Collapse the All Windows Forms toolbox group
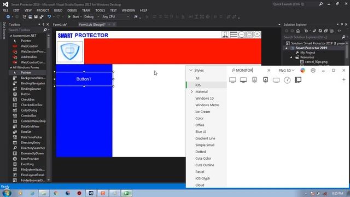This screenshot has height=197, width=350. [11, 67]
